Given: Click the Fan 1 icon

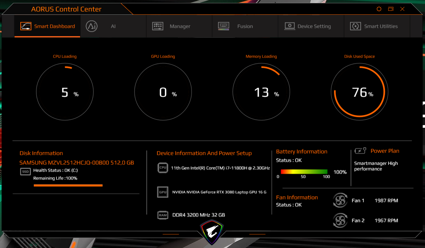Looking at the screenshot, I should 340,200.
